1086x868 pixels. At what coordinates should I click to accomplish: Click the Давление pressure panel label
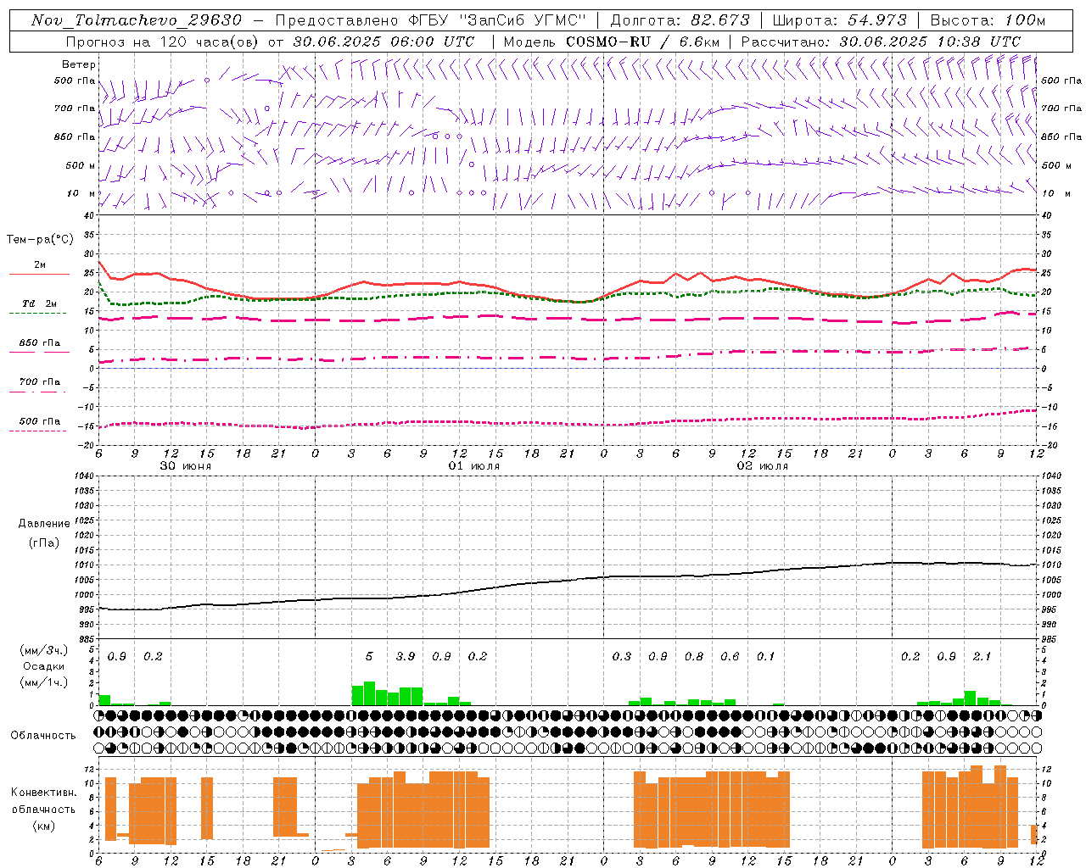[x=44, y=524]
